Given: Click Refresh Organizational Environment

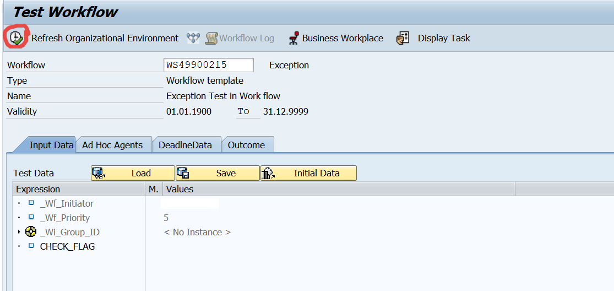Looking at the screenshot, I should pyautogui.click(x=105, y=39).
